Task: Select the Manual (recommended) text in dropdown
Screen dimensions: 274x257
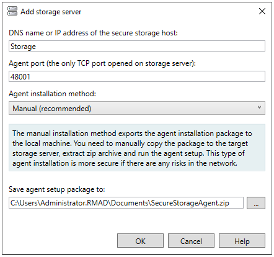Action: tap(52, 109)
